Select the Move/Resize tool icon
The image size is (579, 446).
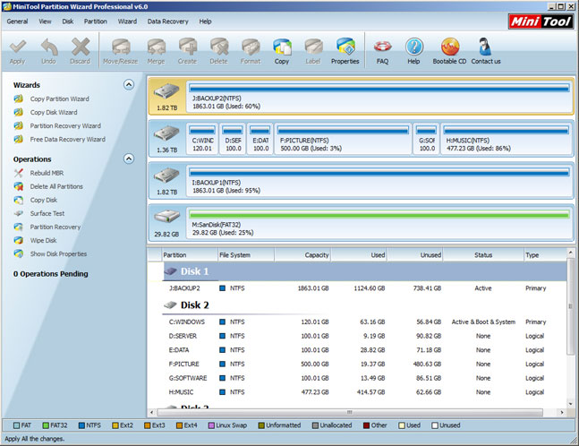[121, 47]
